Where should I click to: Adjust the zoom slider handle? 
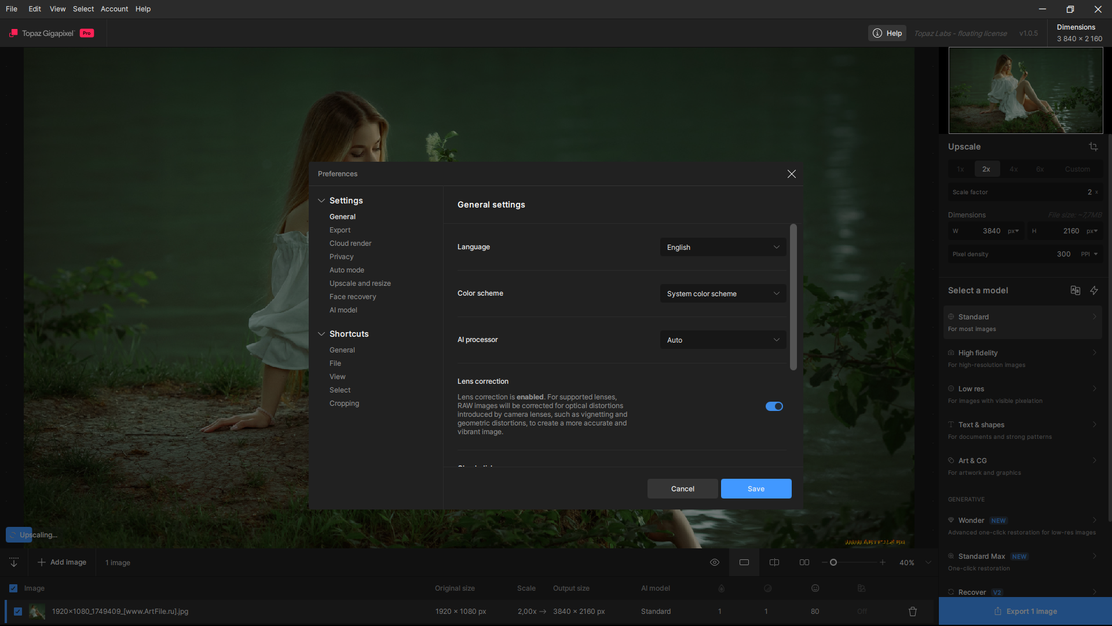pyautogui.click(x=833, y=562)
